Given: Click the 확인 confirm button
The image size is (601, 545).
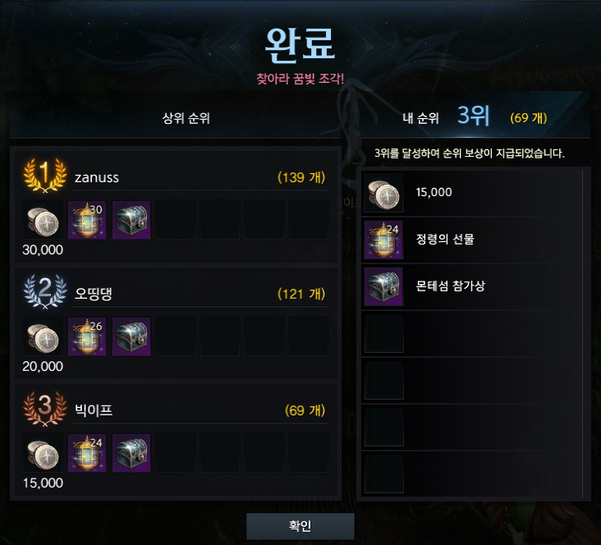Looking at the screenshot, I should pyautogui.click(x=300, y=526).
